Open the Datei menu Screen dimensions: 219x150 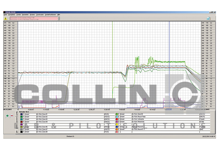[x=5, y=15]
